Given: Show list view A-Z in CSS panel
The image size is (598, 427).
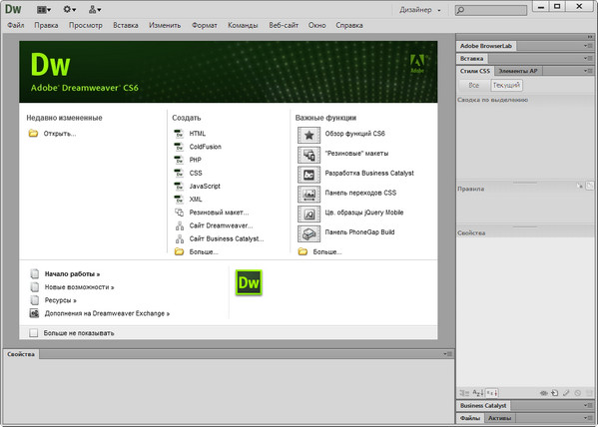Looking at the screenshot, I should [x=478, y=393].
